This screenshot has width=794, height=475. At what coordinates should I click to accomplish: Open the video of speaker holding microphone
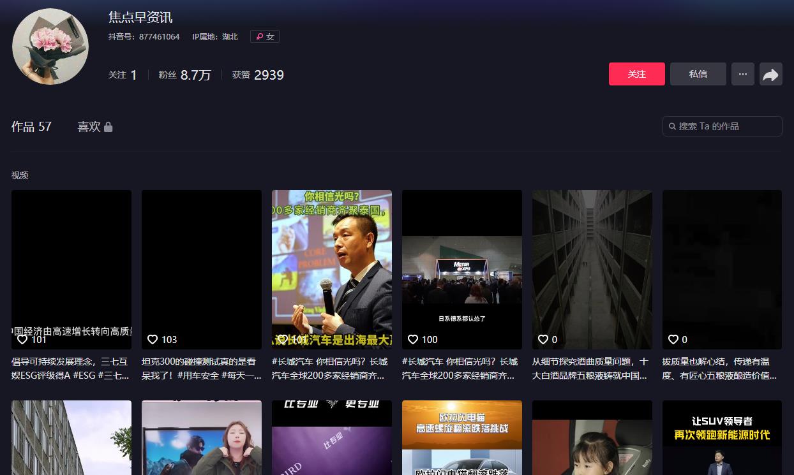(x=332, y=270)
